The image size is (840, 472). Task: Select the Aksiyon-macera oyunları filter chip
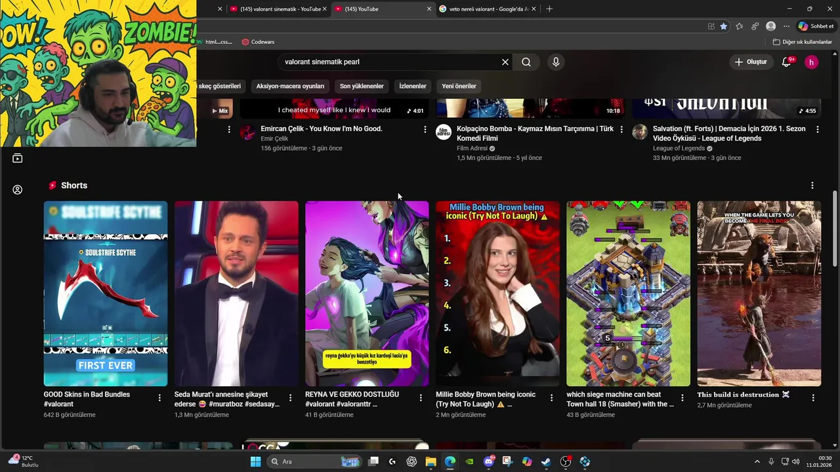[290, 86]
